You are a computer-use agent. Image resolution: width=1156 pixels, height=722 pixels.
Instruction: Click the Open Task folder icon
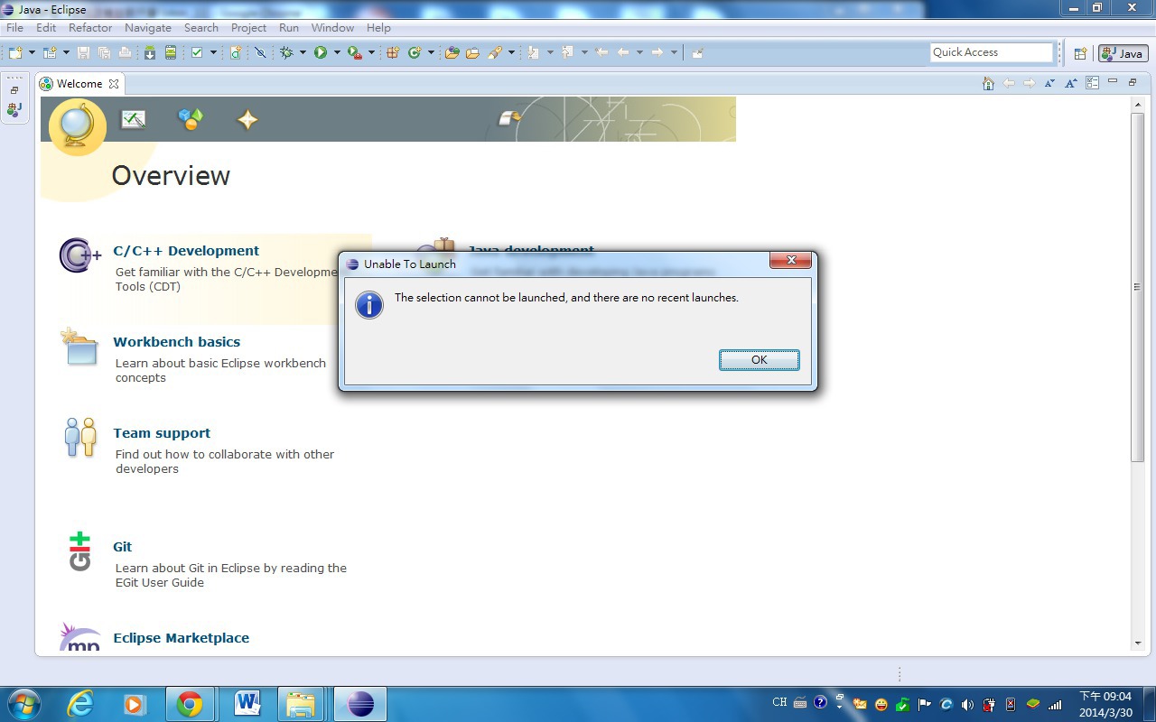(472, 52)
